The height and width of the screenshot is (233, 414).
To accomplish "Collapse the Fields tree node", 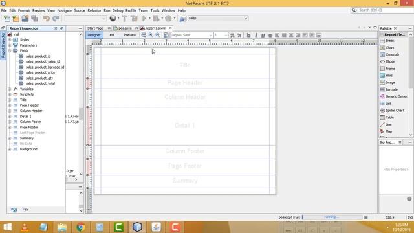I will (x=10, y=50).
